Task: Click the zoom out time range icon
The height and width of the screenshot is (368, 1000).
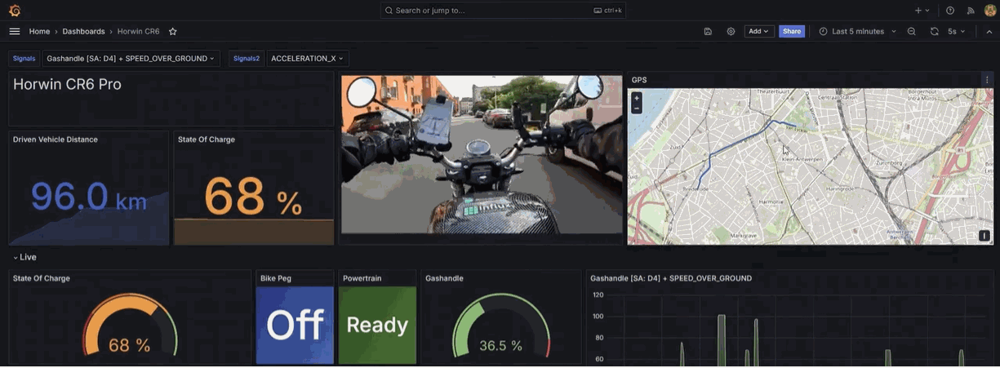Action: (912, 31)
